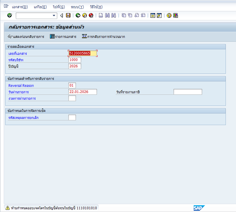The image size is (236, 212).
Task: Click การกลับรายการจำนวนมาก button
Action: 103,37
